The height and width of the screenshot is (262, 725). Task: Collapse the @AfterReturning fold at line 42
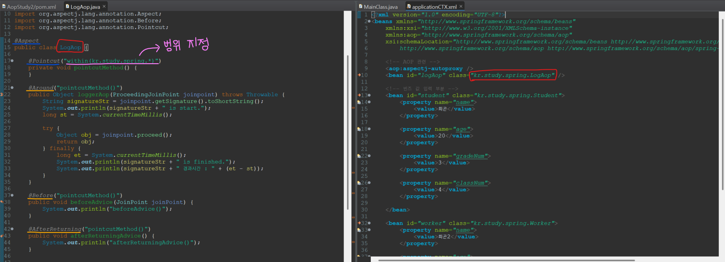click(12, 229)
